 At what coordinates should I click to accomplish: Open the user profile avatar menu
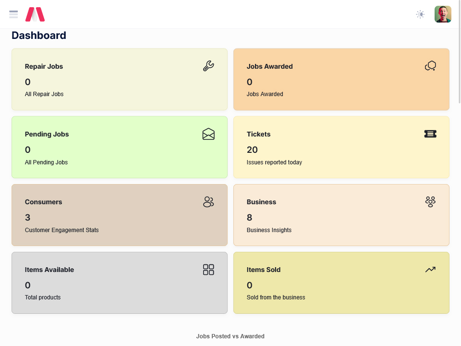443,14
